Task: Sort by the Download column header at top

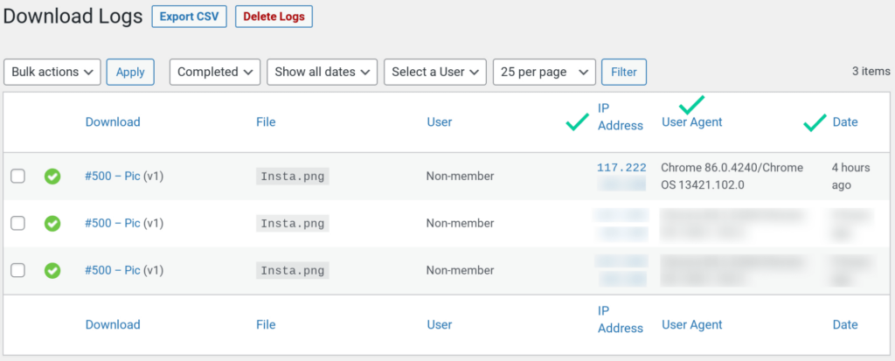Action: tap(113, 122)
